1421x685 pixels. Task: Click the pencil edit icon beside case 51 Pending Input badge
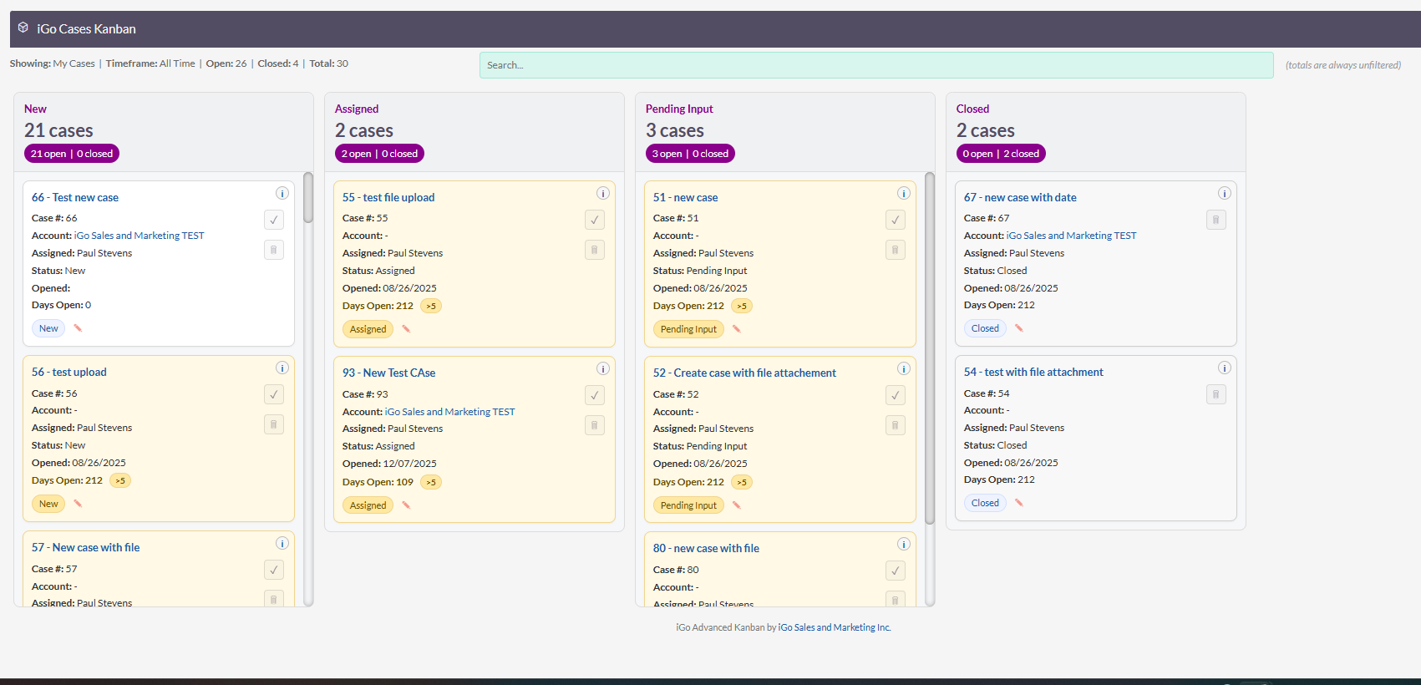(737, 329)
